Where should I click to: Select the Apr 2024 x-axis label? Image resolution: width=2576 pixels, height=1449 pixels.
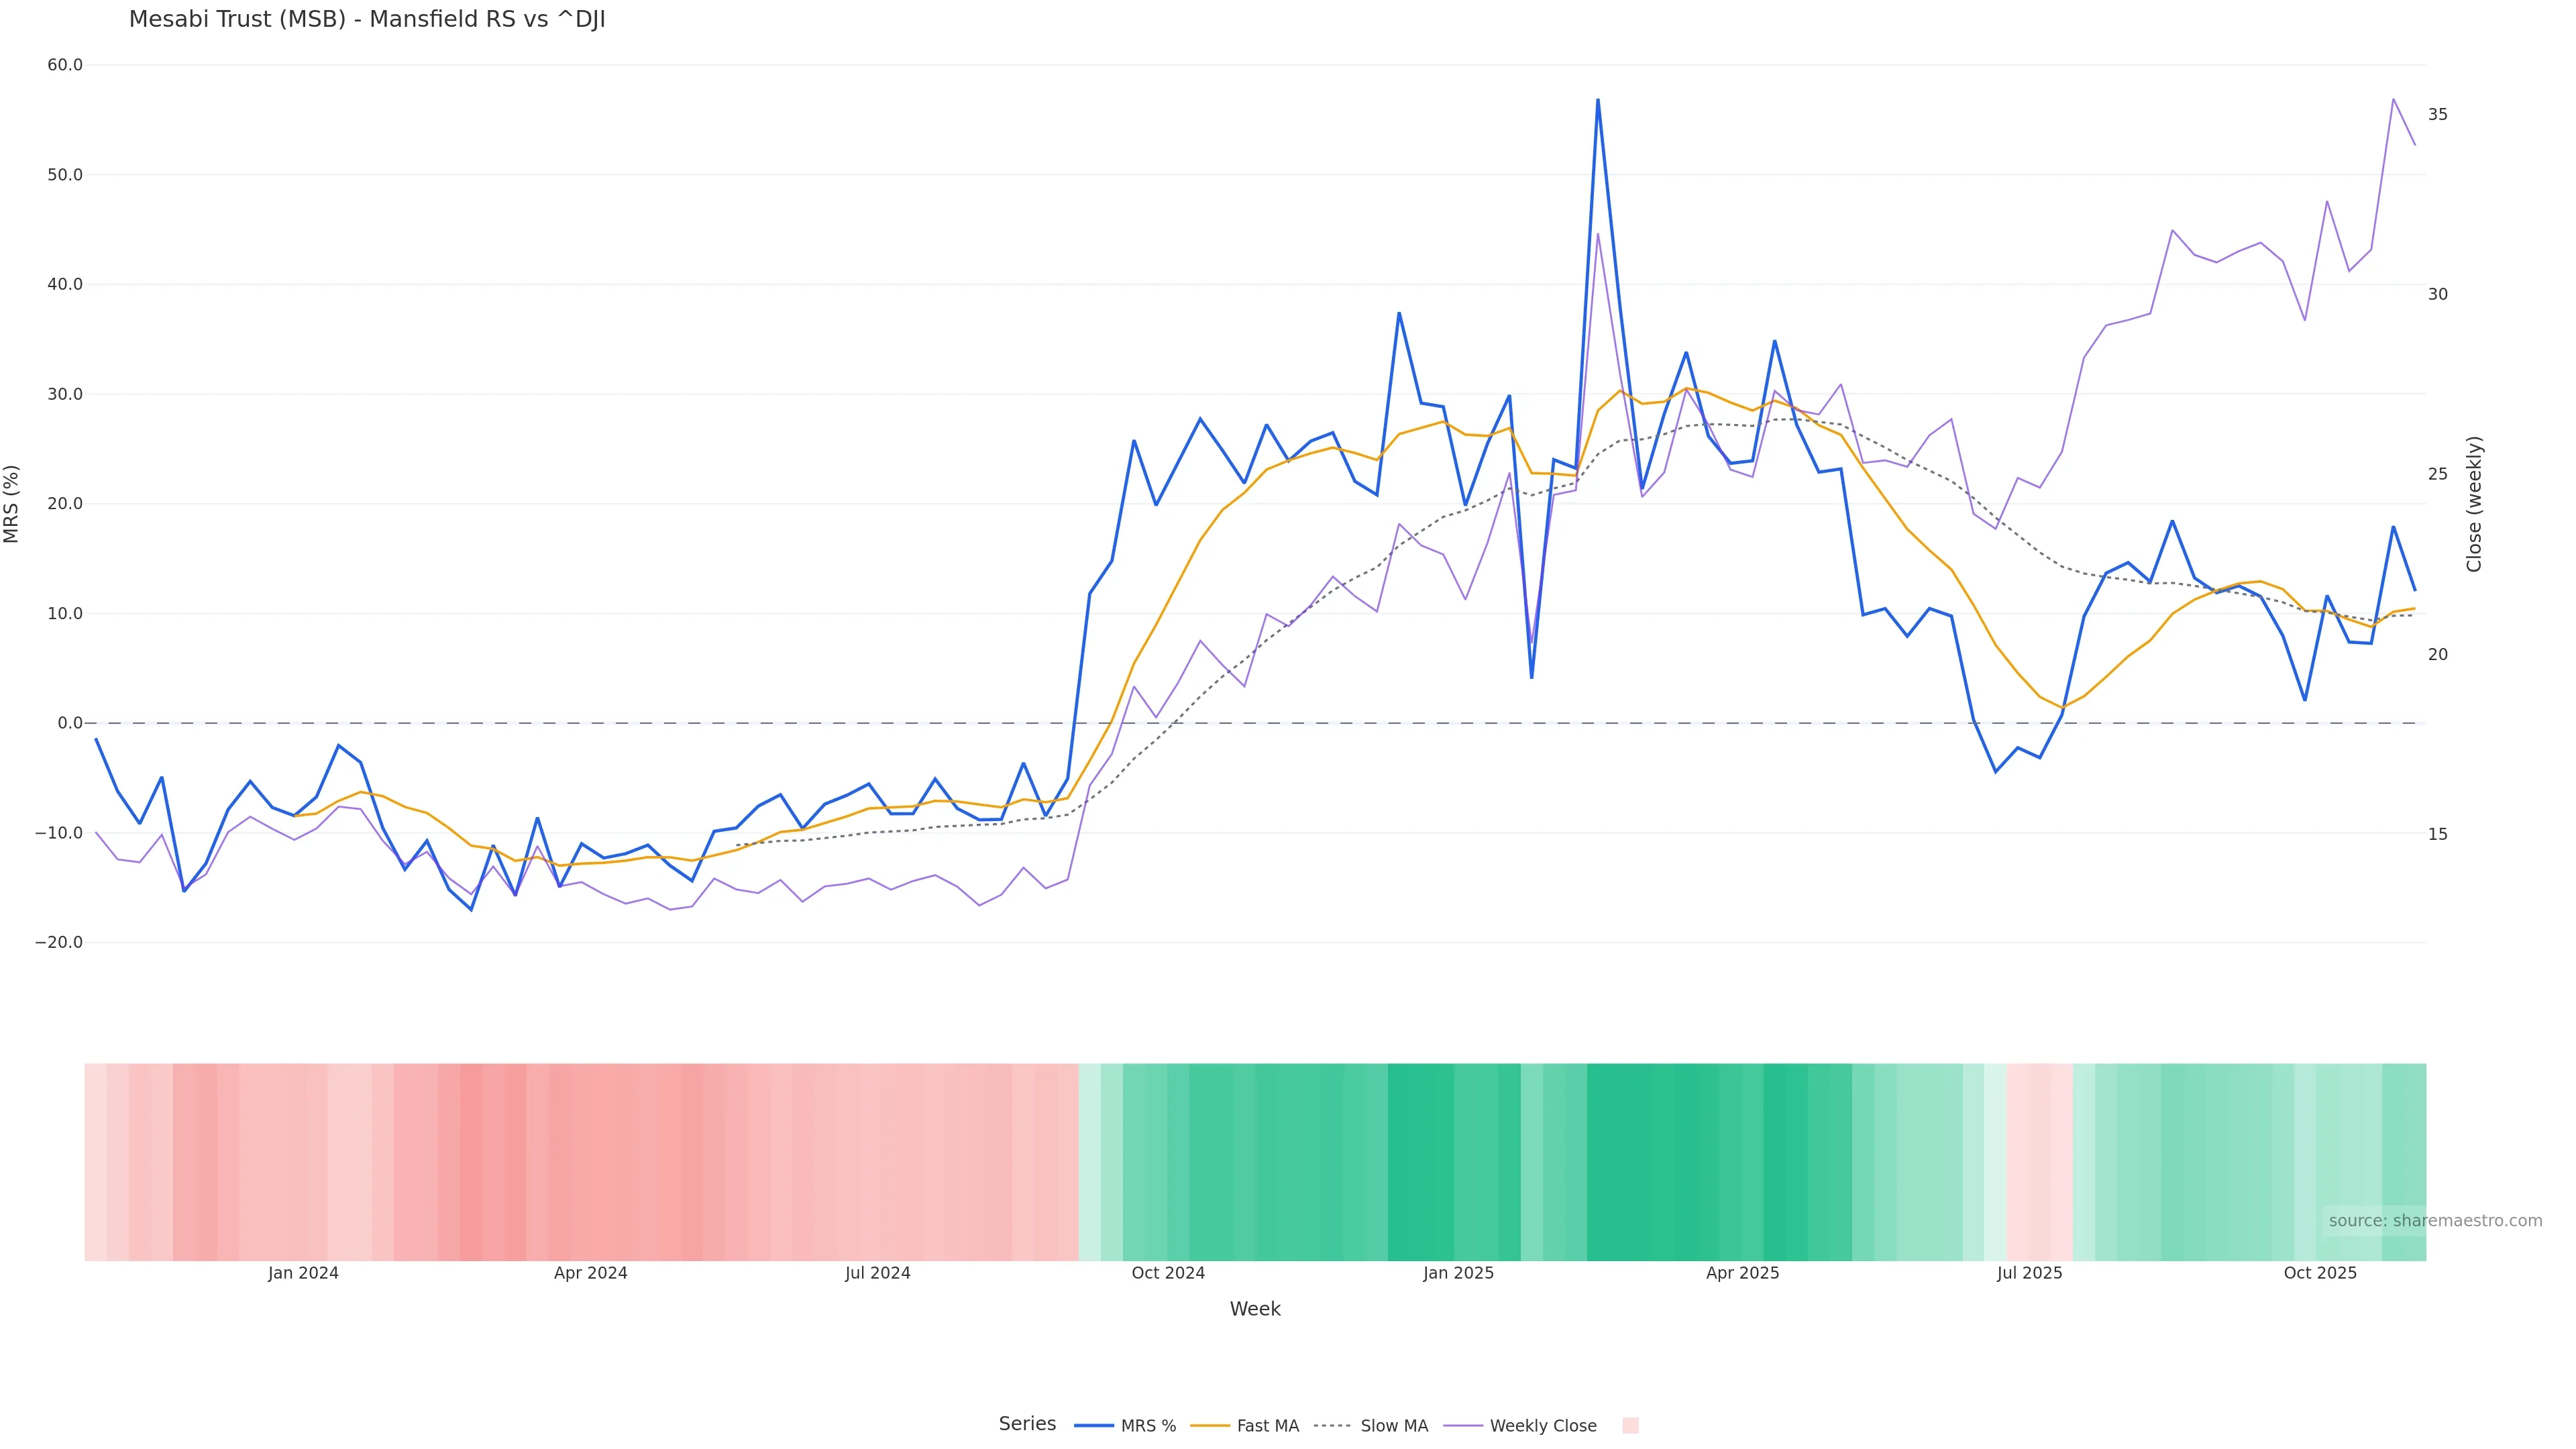pos(590,1274)
